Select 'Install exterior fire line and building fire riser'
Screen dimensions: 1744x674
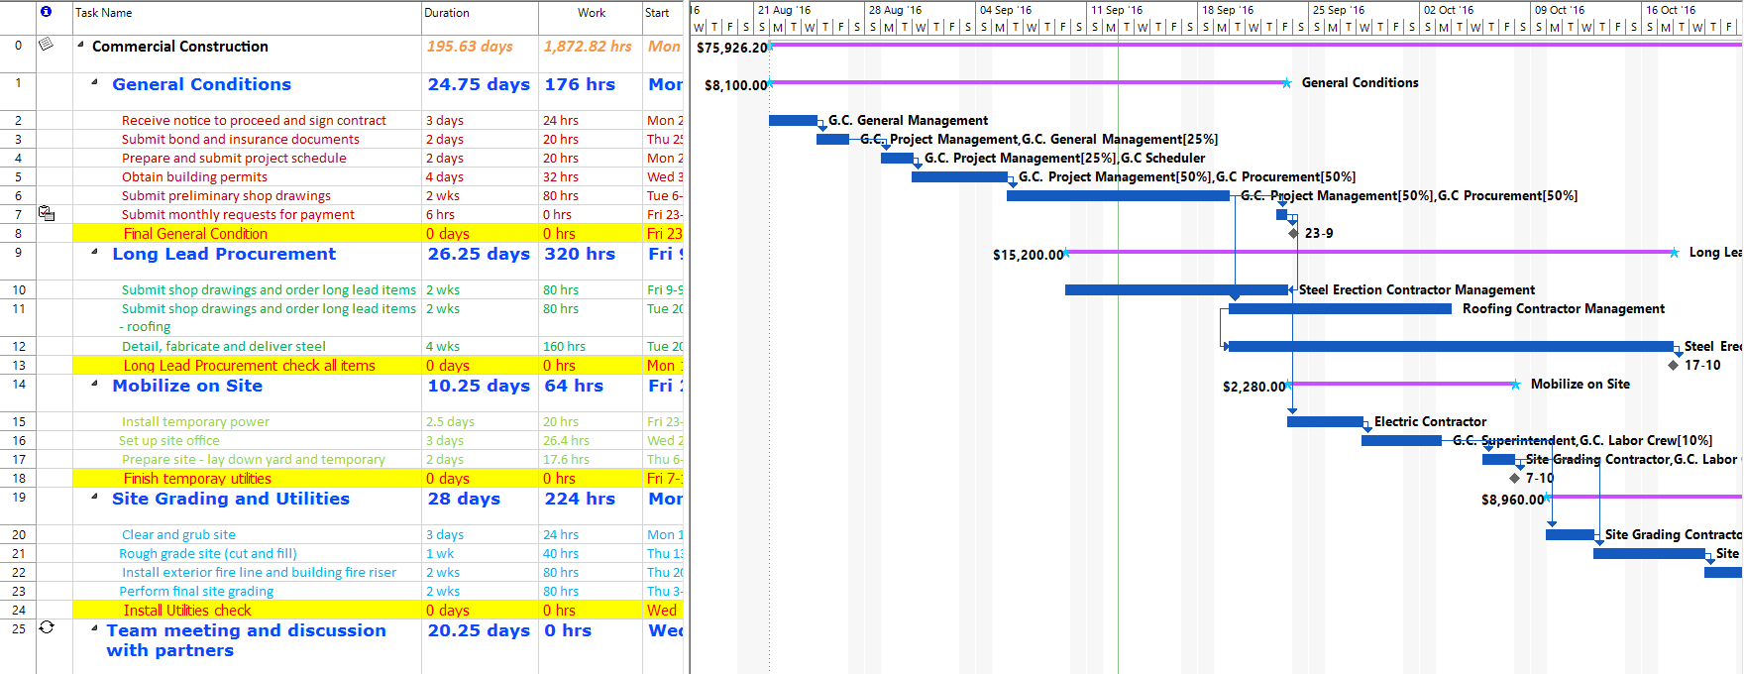pos(259,572)
